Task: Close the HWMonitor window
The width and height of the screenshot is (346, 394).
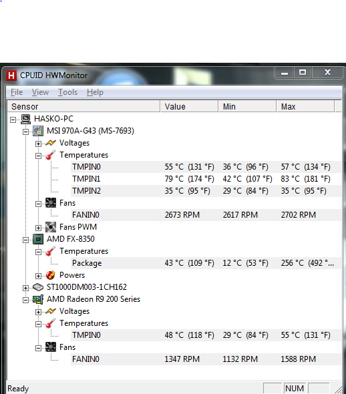Action: 327,73
